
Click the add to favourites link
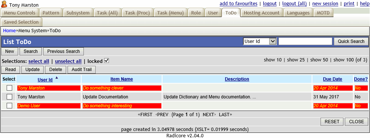pos(238,4)
